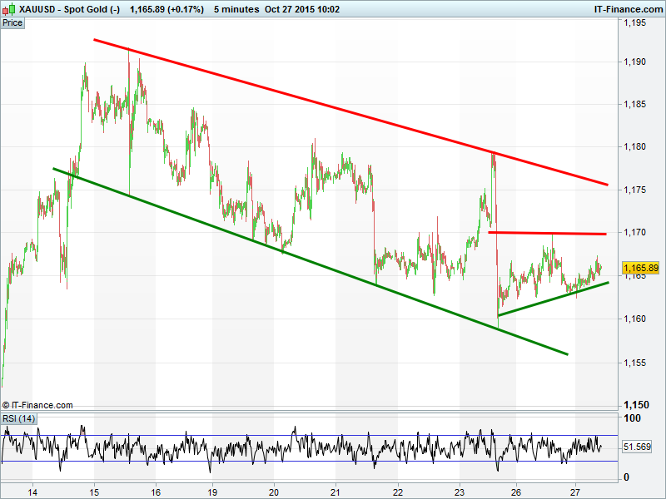Select the XAUUSD - Spot Gold (-) title
Image resolution: width=666 pixels, height=499 pixels.
[70, 9]
